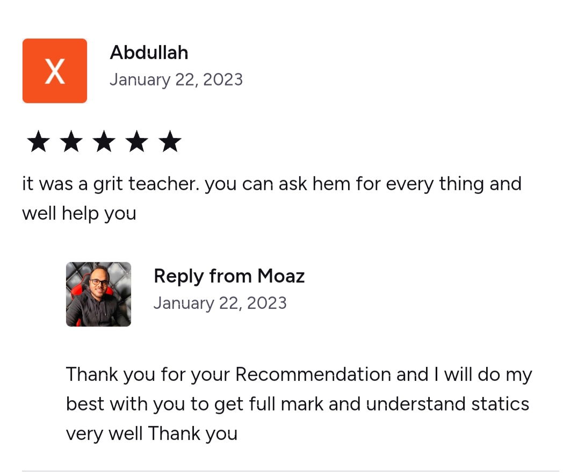
Task: Click the "Reply from Moaz" heading
Action: coord(229,276)
